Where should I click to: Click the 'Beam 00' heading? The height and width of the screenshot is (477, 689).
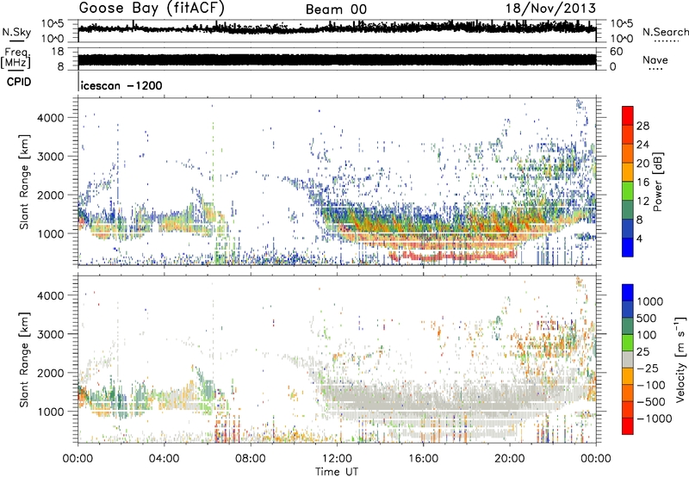336,9
